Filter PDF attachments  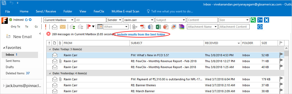click(143, 27)
